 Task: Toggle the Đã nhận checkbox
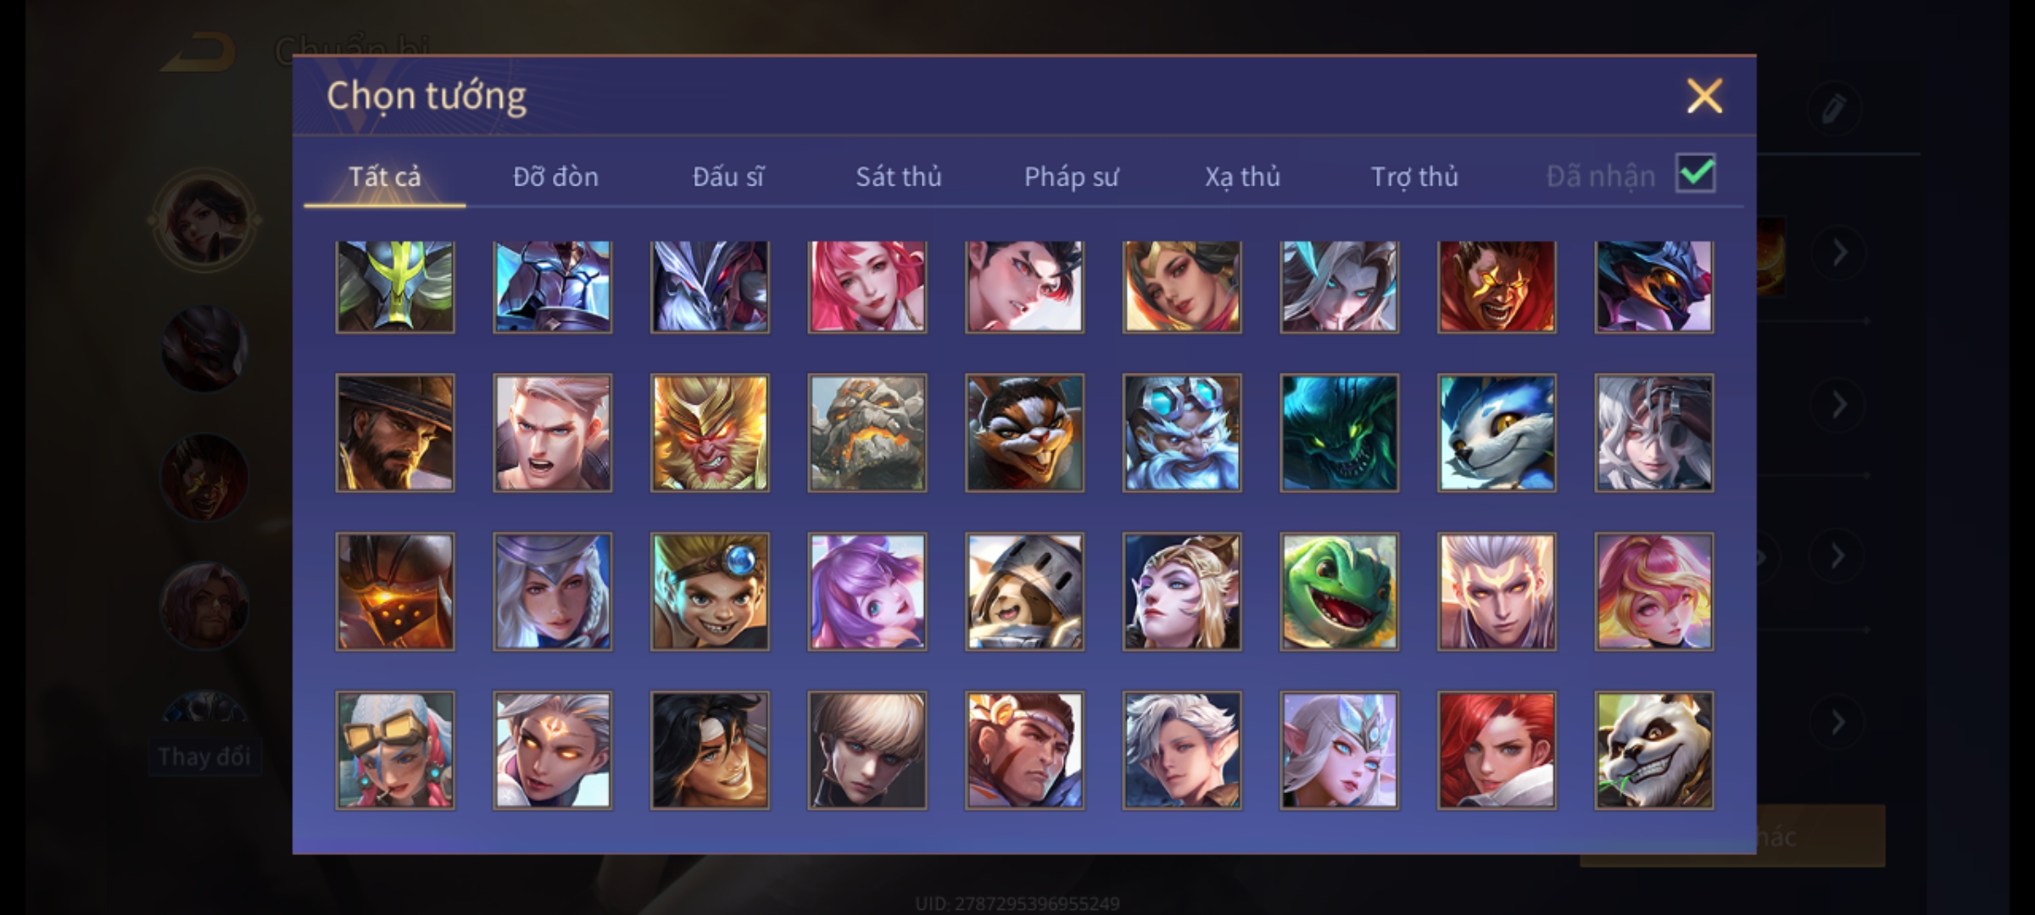(1696, 174)
